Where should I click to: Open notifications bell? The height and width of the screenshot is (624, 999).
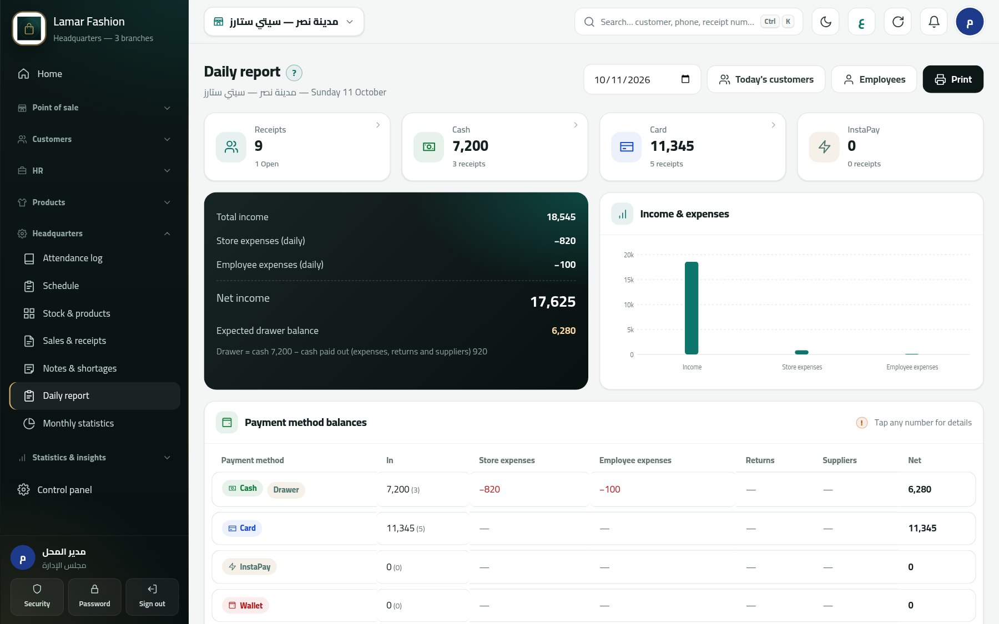pos(934,22)
